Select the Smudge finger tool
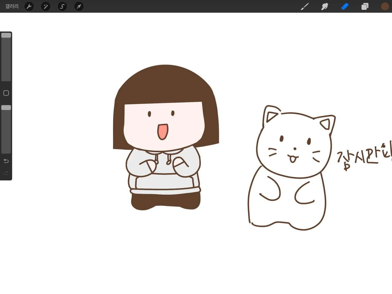Viewport: 392px width, 294px height. click(325, 6)
